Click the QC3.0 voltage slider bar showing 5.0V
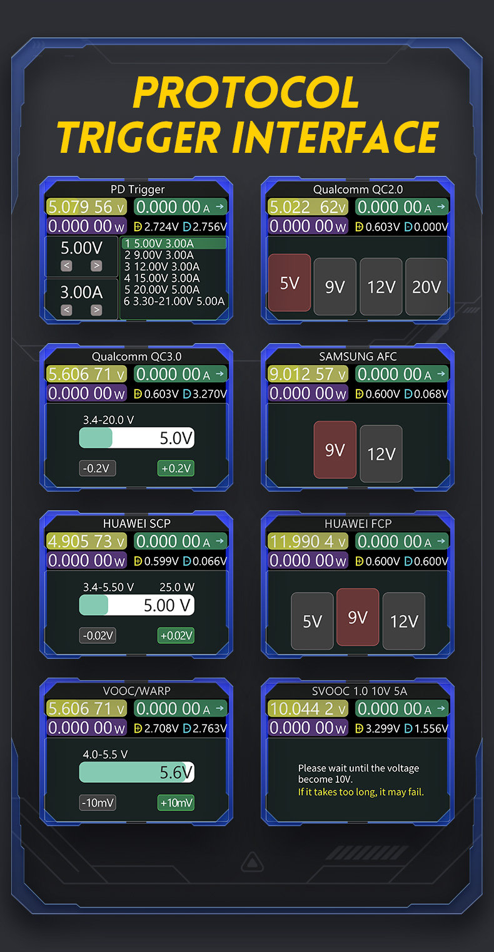494x952 pixels. click(136, 438)
